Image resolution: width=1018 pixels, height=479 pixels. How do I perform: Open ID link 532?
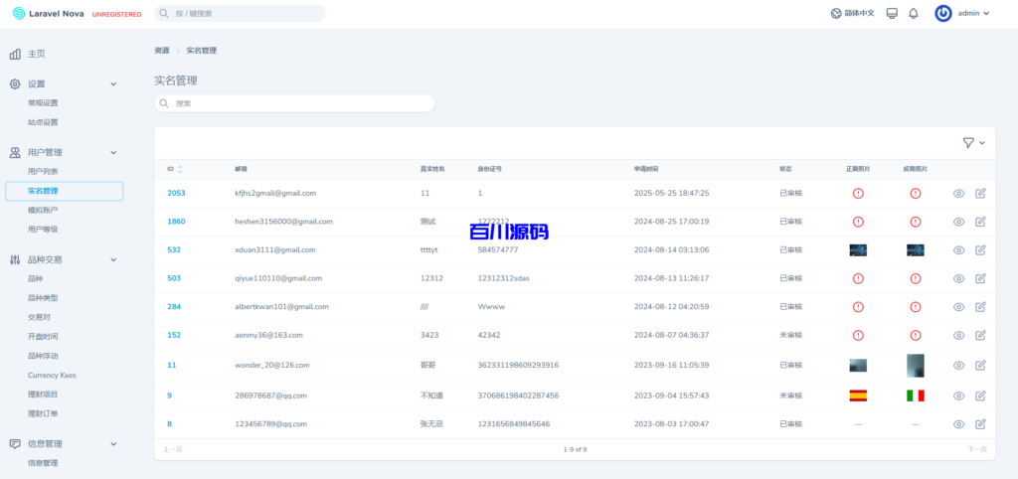(174, 249)
